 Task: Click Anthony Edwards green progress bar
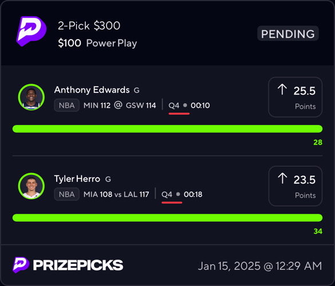point(167,129)
